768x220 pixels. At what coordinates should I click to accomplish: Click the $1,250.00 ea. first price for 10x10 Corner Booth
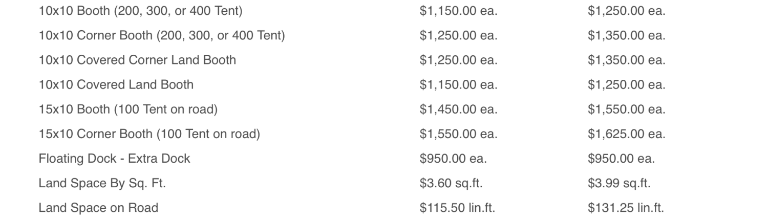click(458, 36)
